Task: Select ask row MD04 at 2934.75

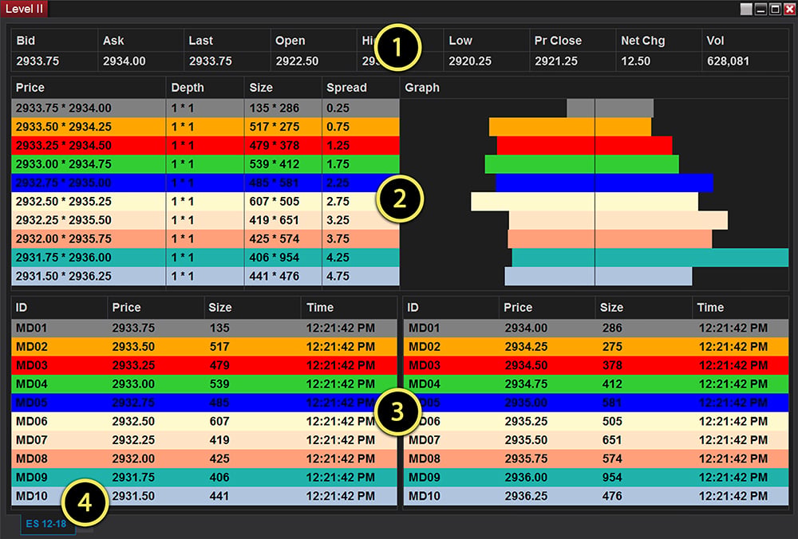Action: [x=596, y=384]
